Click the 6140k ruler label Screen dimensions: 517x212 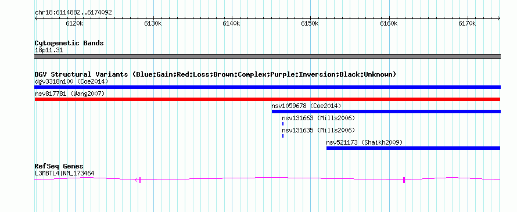(231, 24)
